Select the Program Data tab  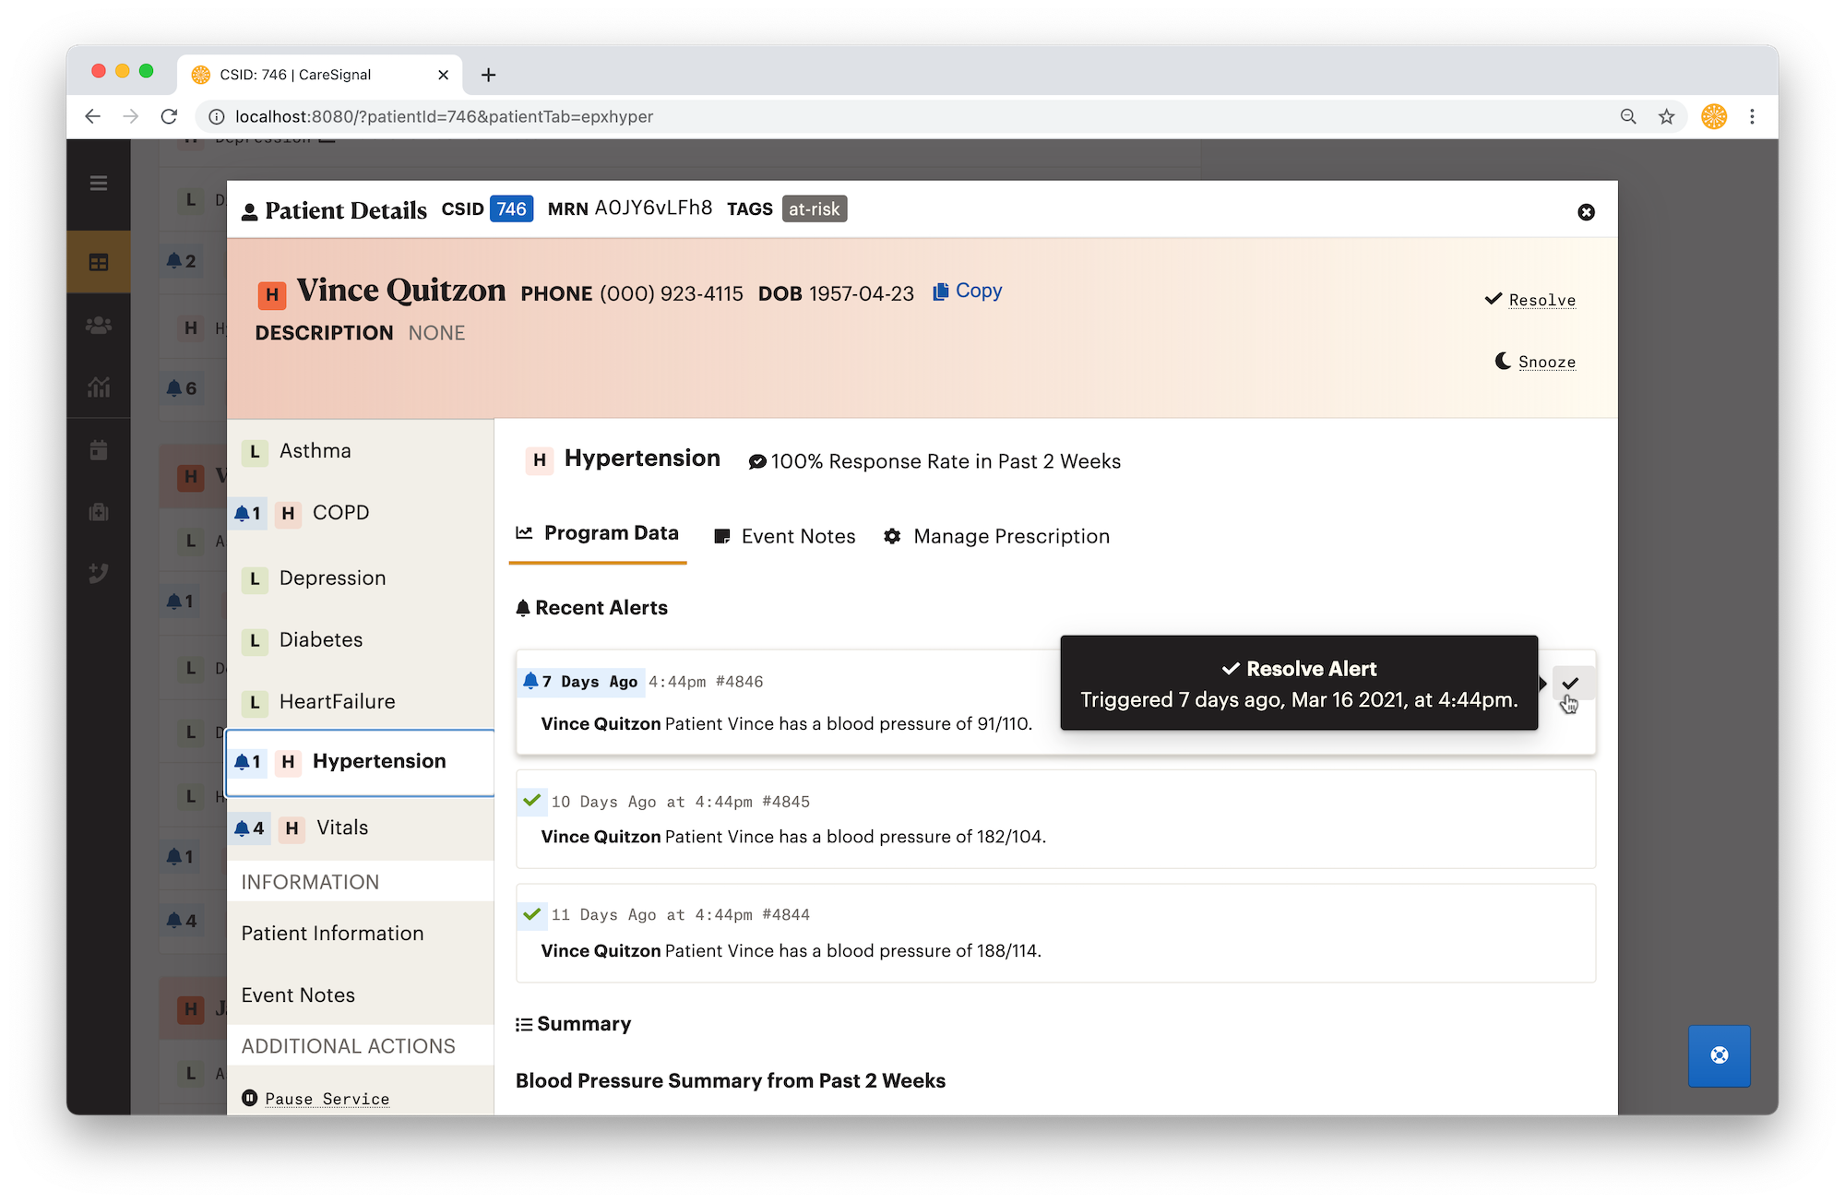[x=598, y=534]
